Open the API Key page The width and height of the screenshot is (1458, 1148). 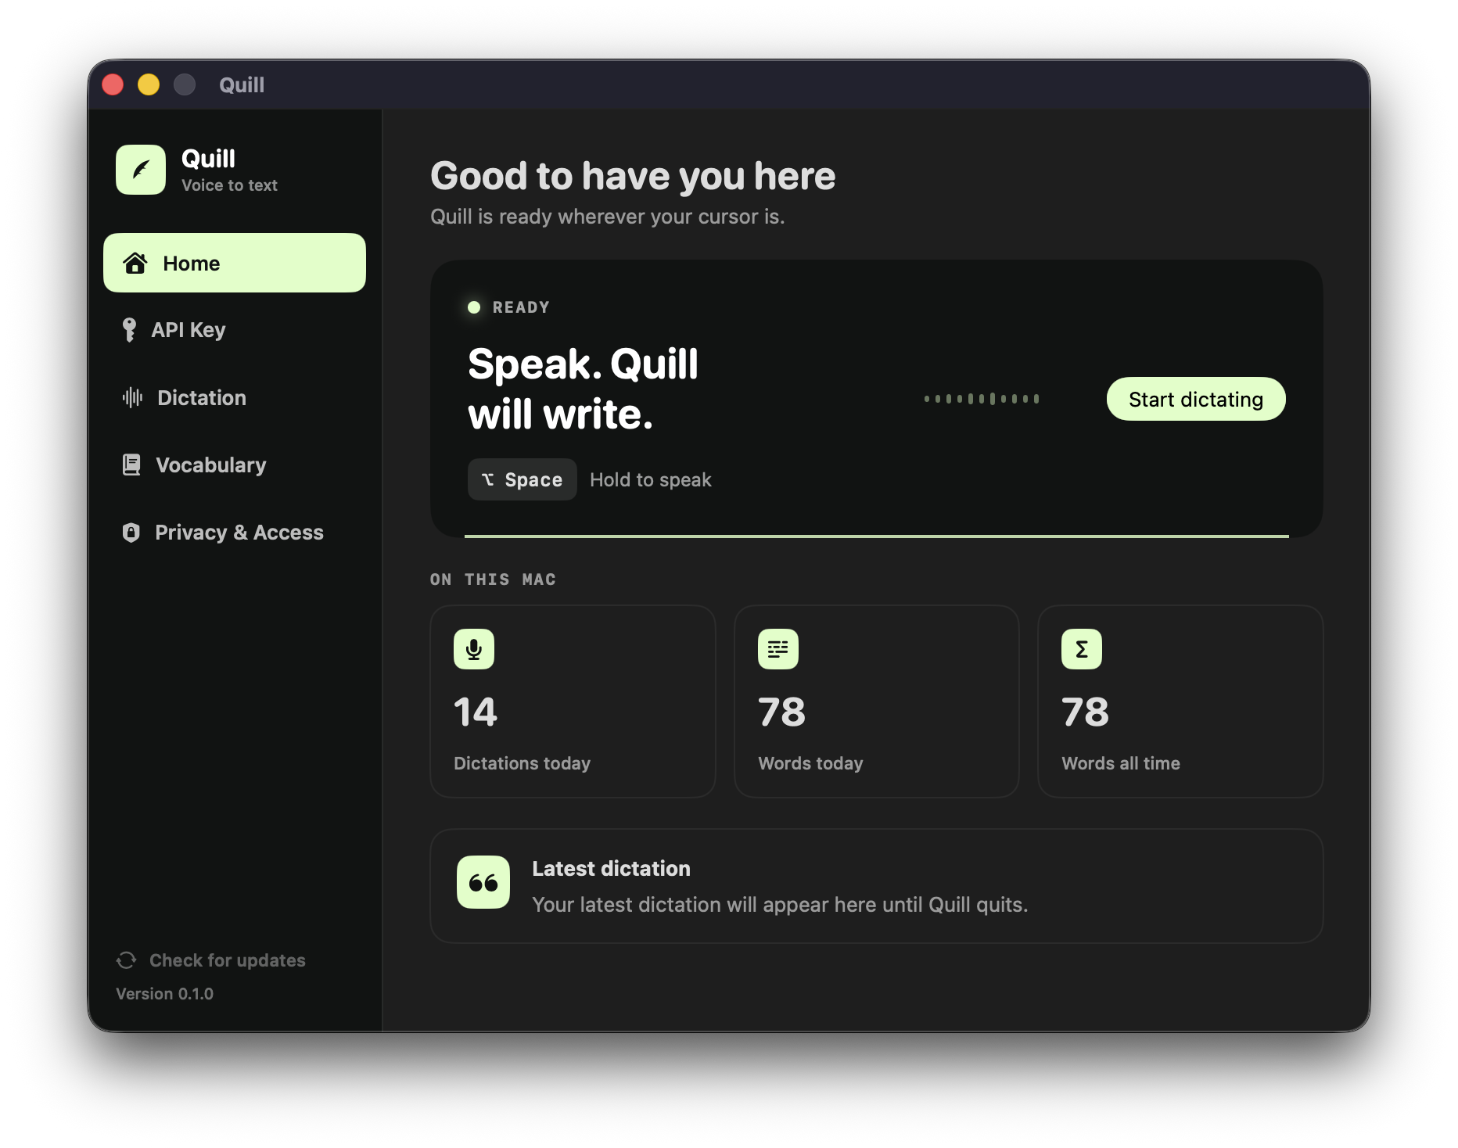coord(235,330)
